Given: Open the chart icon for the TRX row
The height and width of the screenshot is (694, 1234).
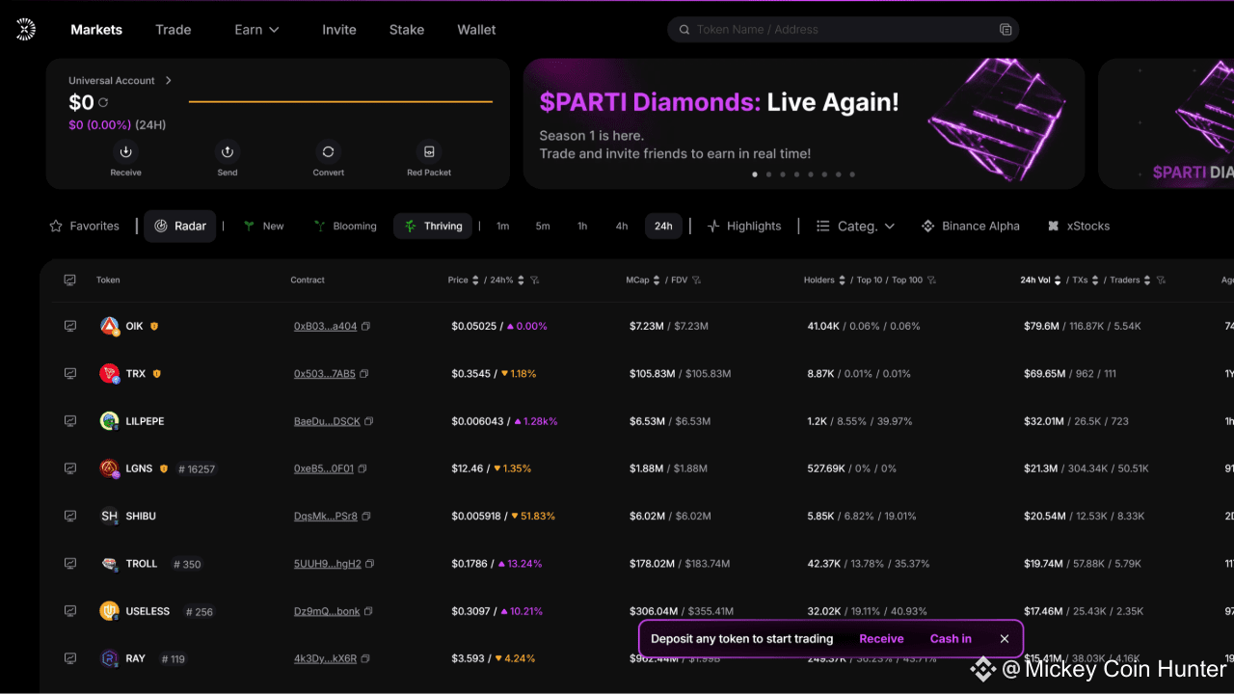Looking at the screenshot, I should (x=70, y=373).
